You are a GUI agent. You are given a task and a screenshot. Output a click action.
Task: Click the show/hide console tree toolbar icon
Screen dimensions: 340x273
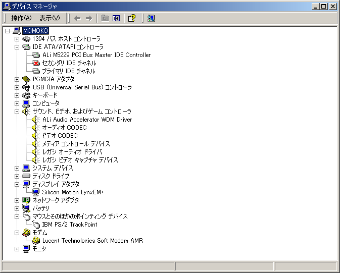pyautogui.click(x=116, y=18)
